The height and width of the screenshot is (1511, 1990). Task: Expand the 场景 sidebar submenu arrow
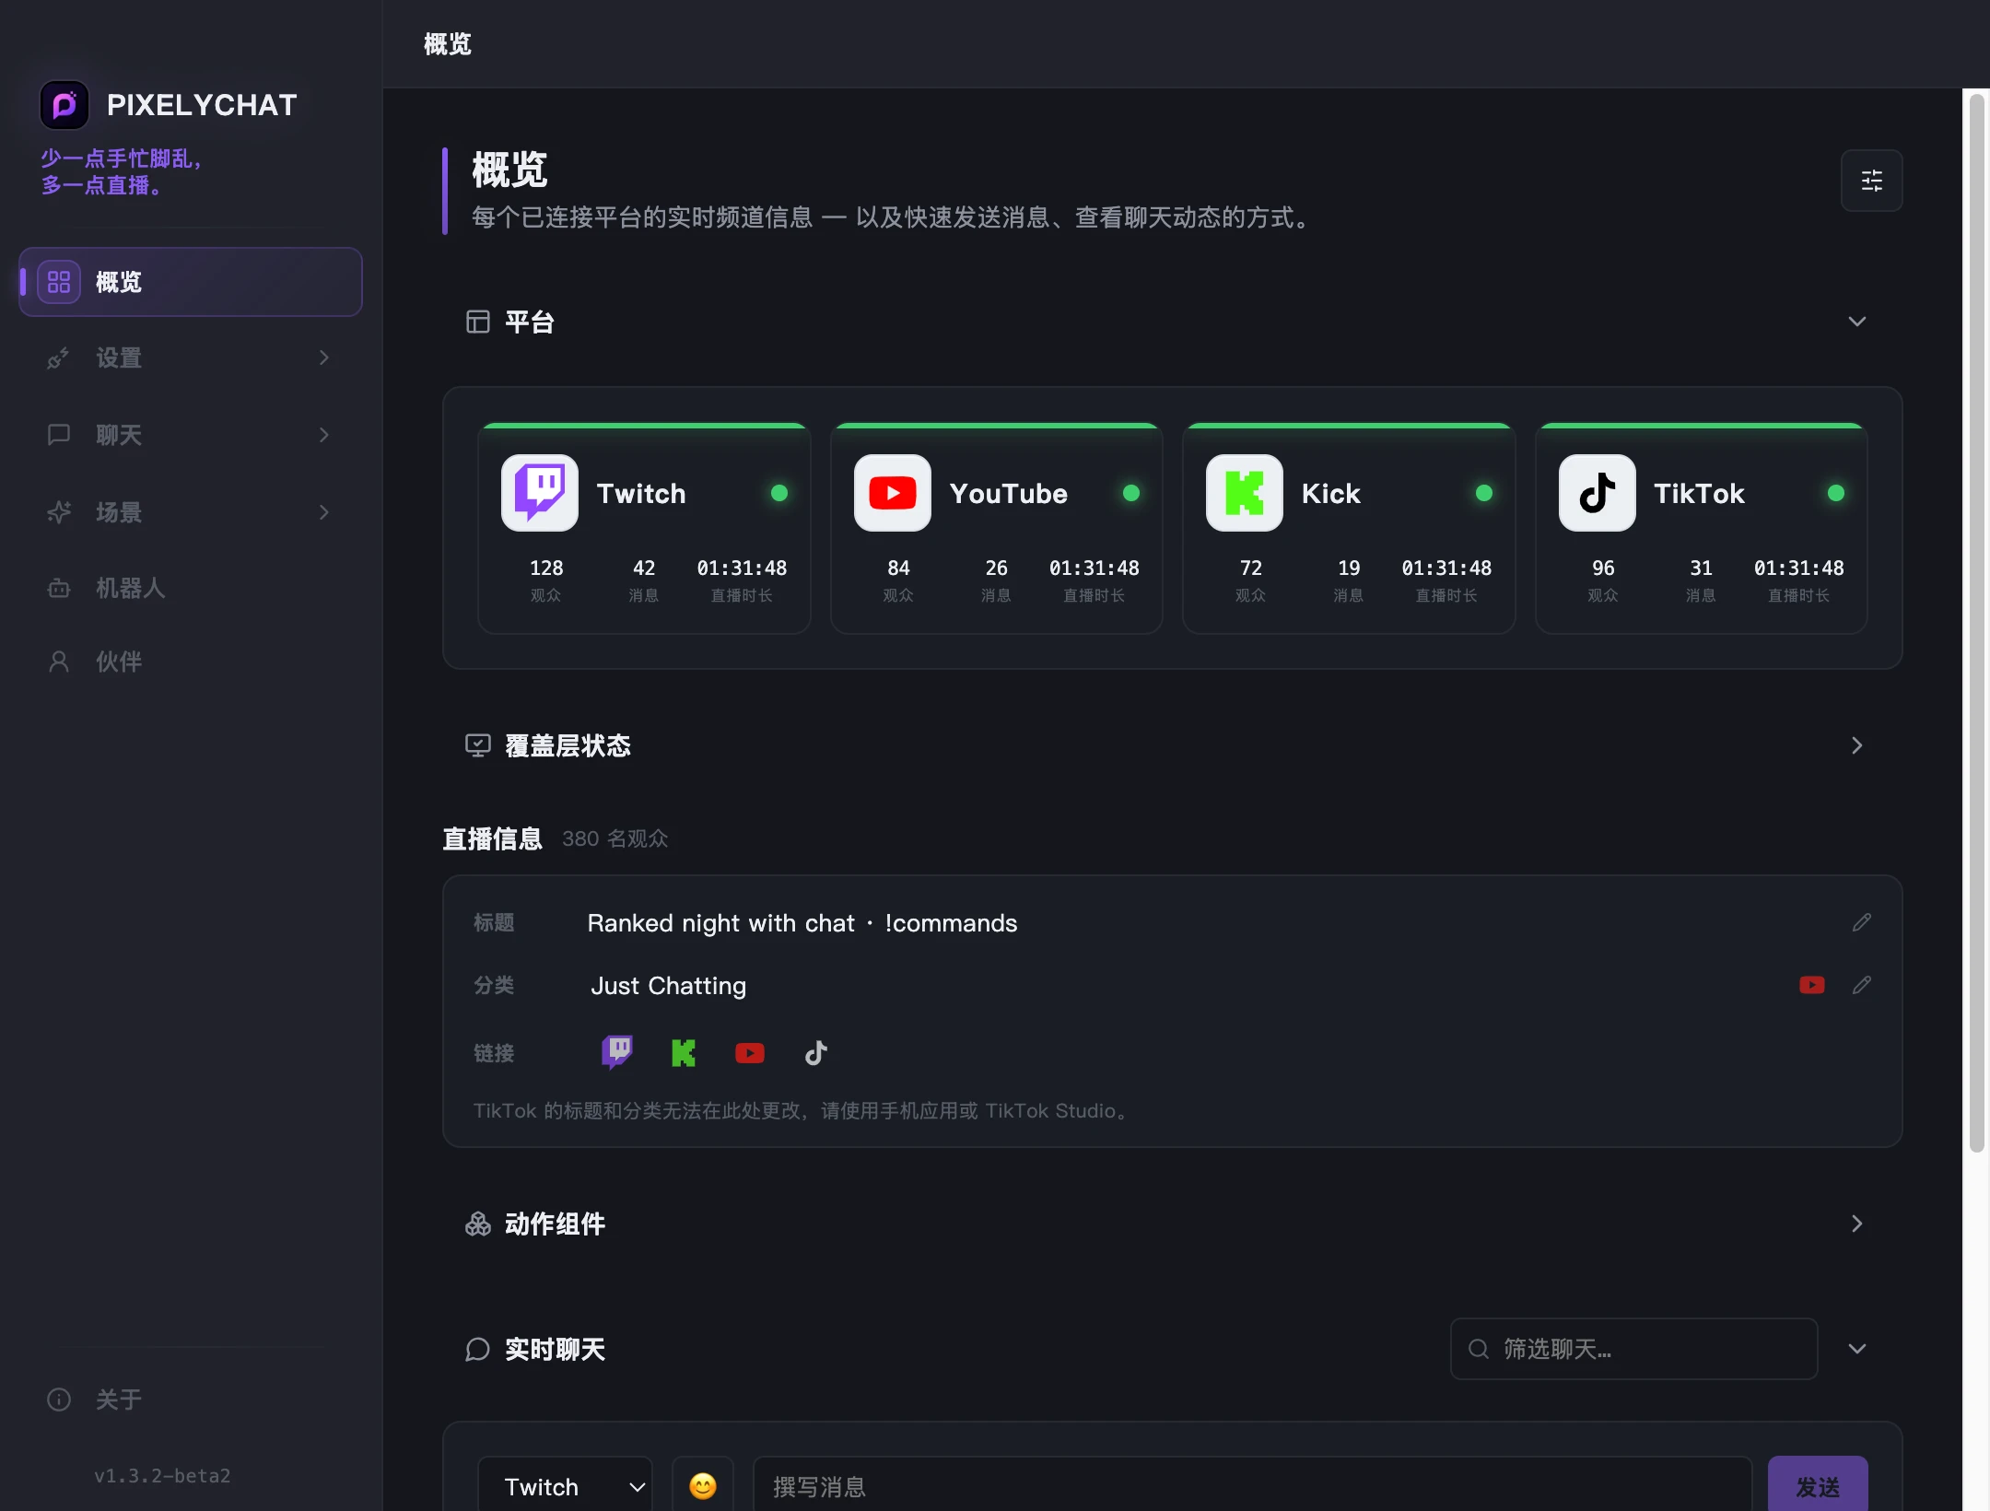324,512
